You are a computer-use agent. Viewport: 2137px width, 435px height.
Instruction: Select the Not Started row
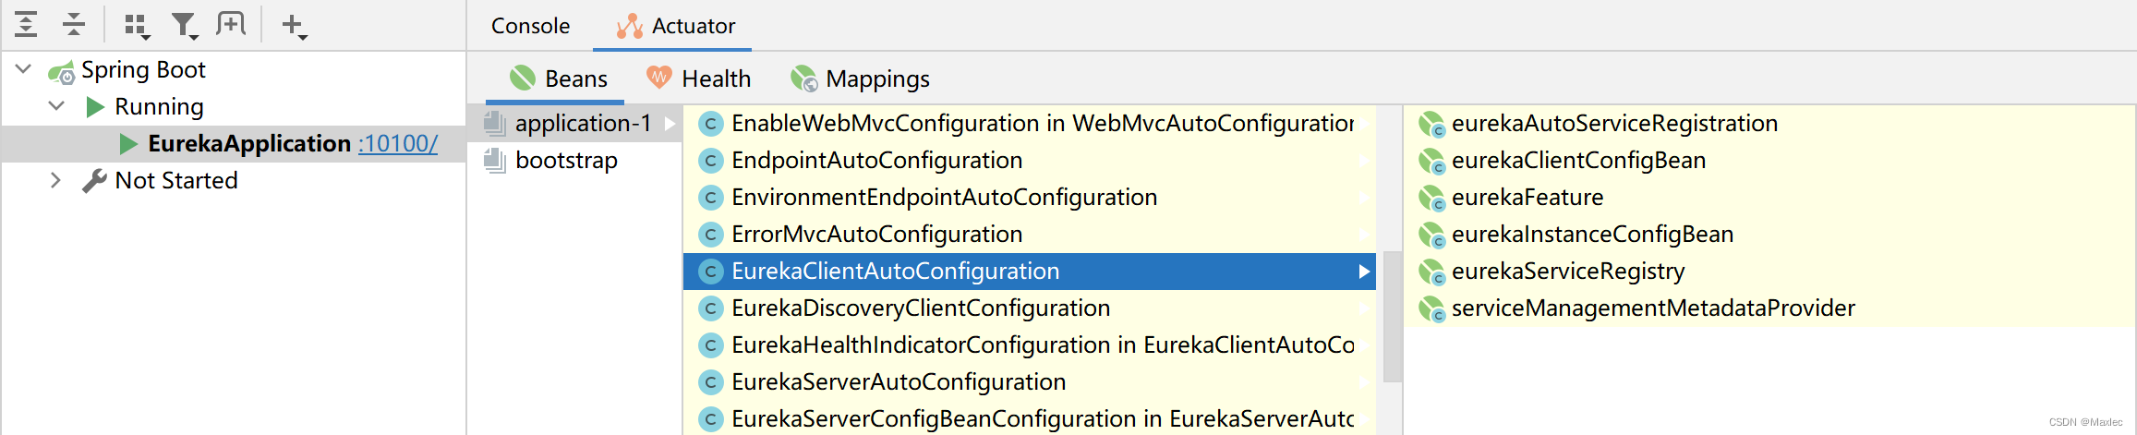pos(234,181)
